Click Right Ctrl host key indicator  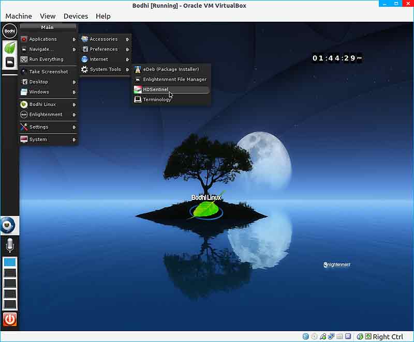point(388,337)
